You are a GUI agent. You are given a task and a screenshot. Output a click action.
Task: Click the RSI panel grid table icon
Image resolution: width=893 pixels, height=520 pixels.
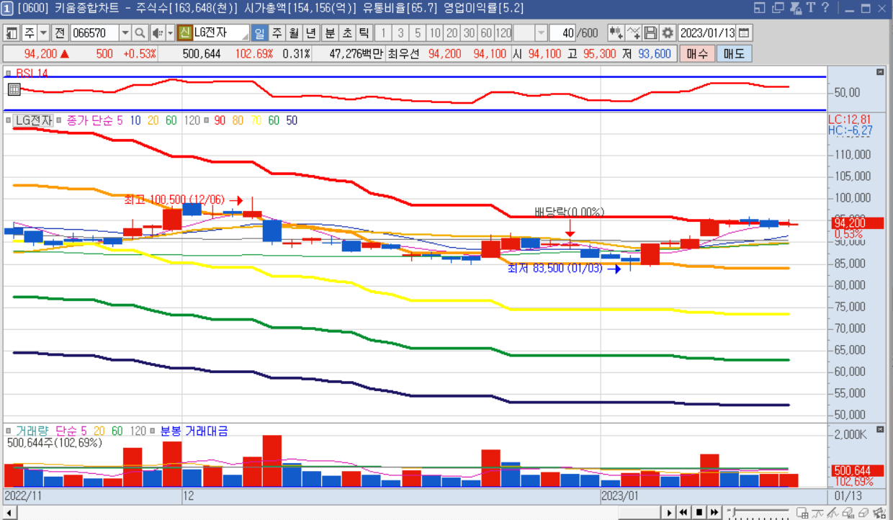(13, 89)
